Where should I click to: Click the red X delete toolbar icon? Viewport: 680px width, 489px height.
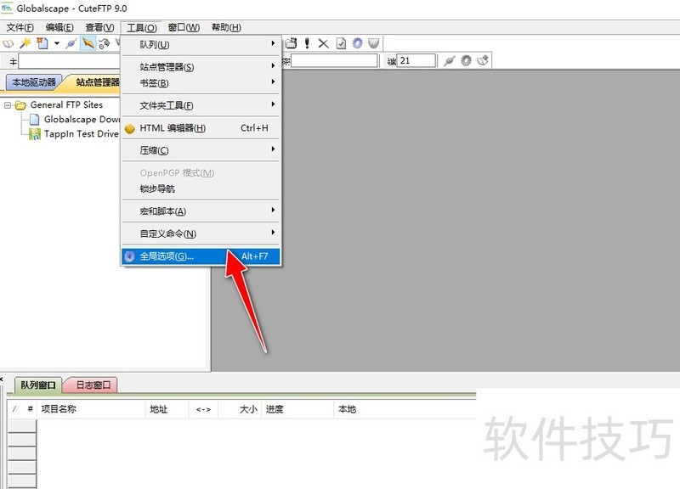click(x=324, y=43)
